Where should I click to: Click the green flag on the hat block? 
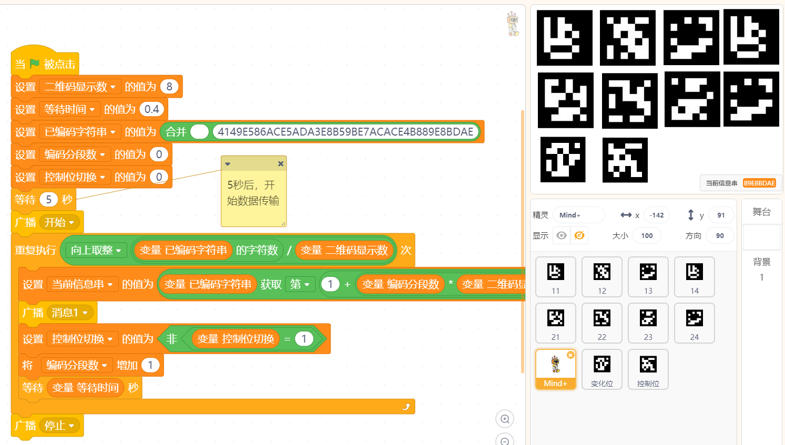(35, 64)
